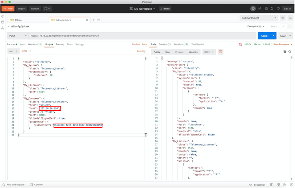The image size is (295, 188).
Task: Open Postman settings gear icon
Action: (x=266, y=8)
